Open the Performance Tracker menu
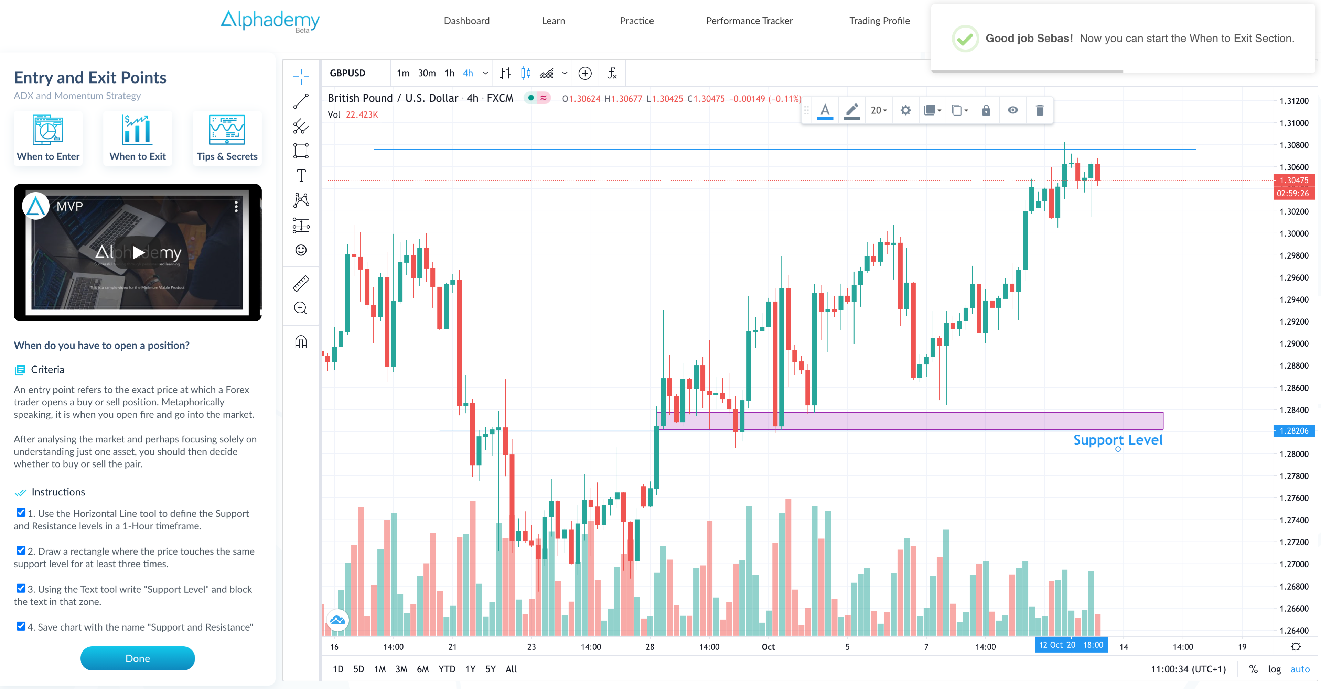 tap(749, 21)
